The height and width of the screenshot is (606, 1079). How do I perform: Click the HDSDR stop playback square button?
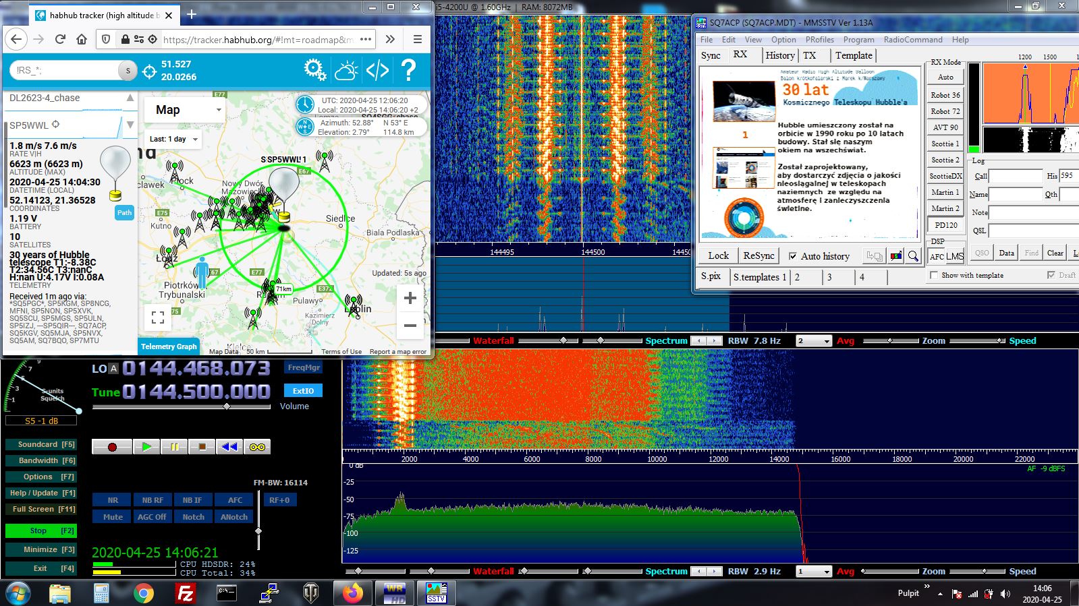click(x=202, y=446)
